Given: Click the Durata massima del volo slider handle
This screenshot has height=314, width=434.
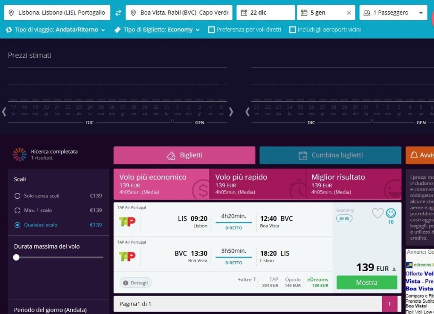Looking at the screenshot, I should point(17,258).
